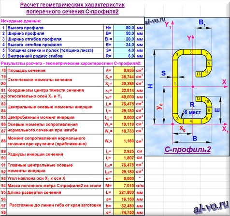Click the label 'Радиусы инерции сечения'
The image size is (230, 216).
coord(35,154)
